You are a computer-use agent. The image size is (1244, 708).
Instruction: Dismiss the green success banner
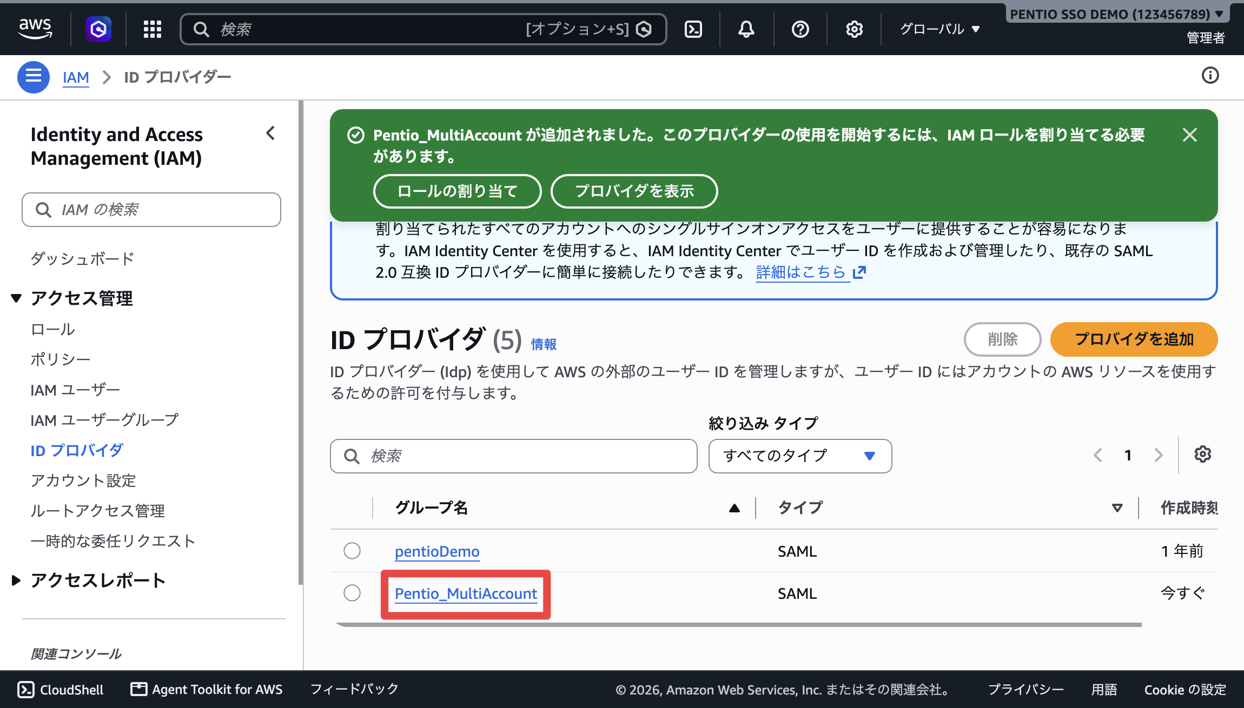pyautogui.click(x=1190, y=135)
